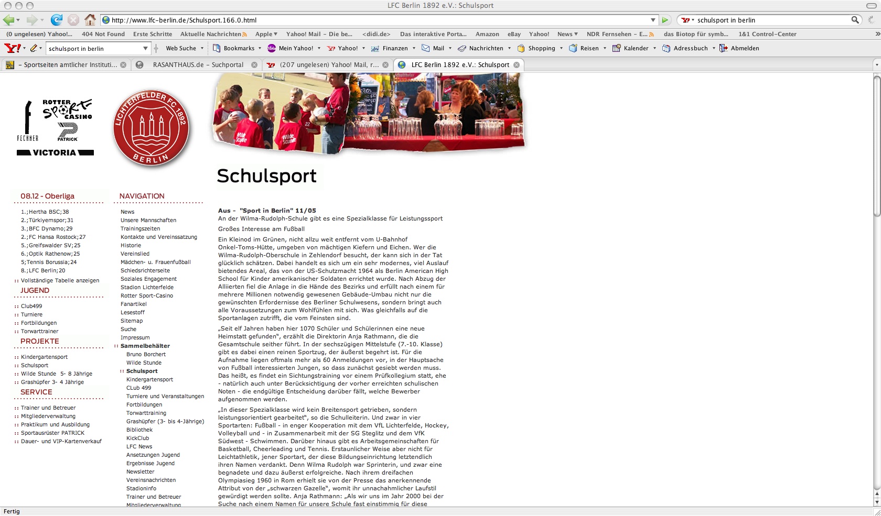Open the Yahoo Mail envelope toolbar icon

pyautogui.click(x=426, y=48)
